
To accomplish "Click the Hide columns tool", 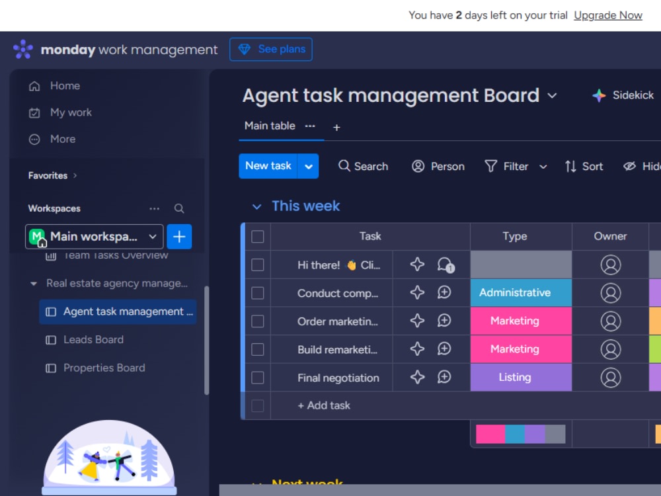I will 642,166.
